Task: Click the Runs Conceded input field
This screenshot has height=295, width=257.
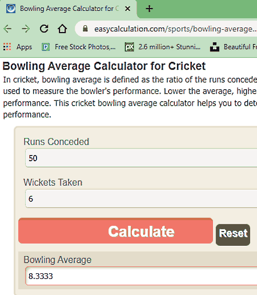Action: [141, 158]
